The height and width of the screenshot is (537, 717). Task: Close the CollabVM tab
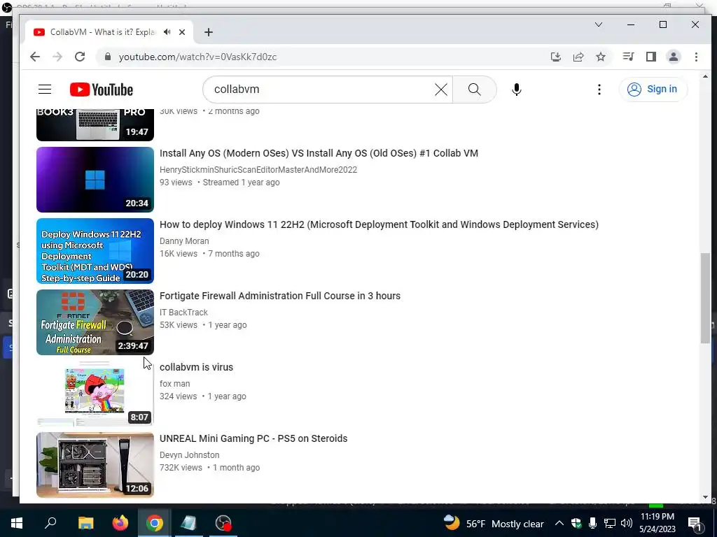(x=182, y=32)
